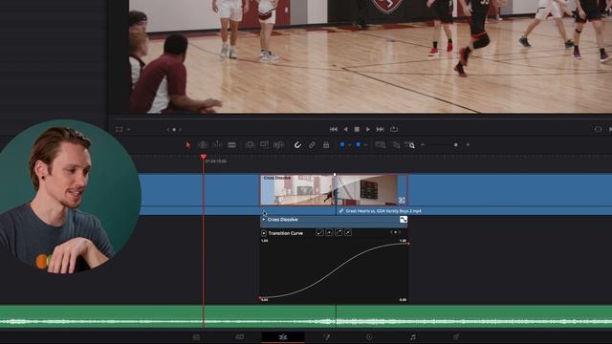Screen dimensions: 612x344
Task: Click the Full Extent Zoom icon
Action: click(381, 145)
